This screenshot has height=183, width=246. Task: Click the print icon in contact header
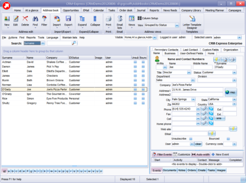click(232, 60)
